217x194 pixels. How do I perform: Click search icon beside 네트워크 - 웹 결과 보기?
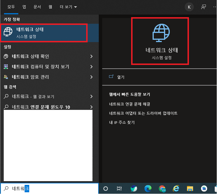click(6, 96)
